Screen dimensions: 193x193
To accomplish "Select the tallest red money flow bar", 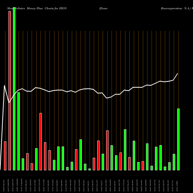I will (x=10, y=91).
